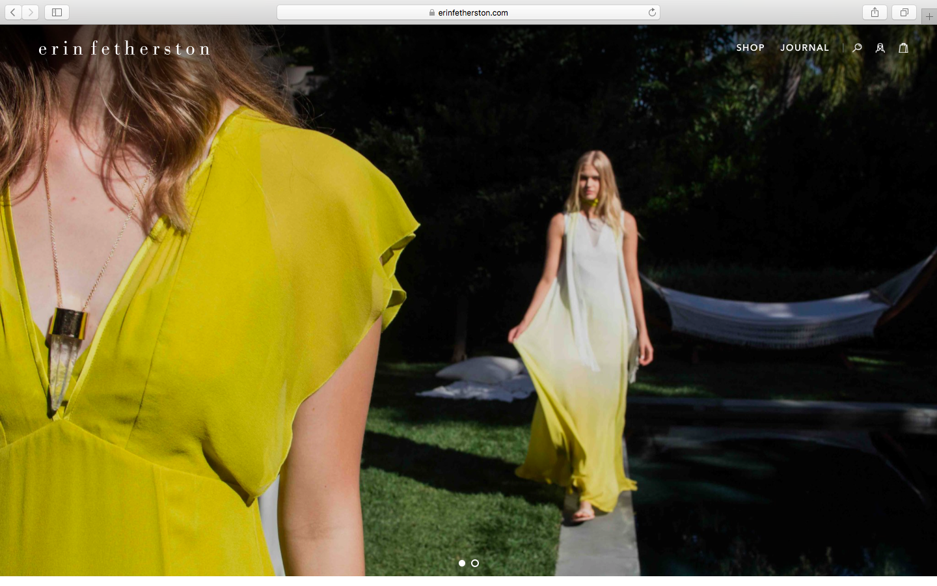937x586 pixels.
Task: Go forward with the forward arrow
Action: coord(30,12)
